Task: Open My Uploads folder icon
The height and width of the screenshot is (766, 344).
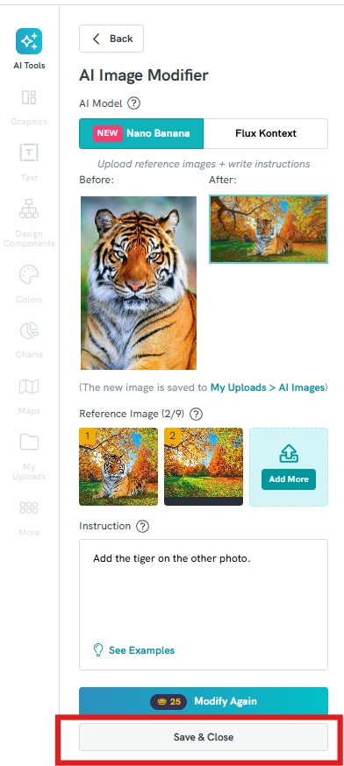Action: pyautogui.click(x=29, y=442)
